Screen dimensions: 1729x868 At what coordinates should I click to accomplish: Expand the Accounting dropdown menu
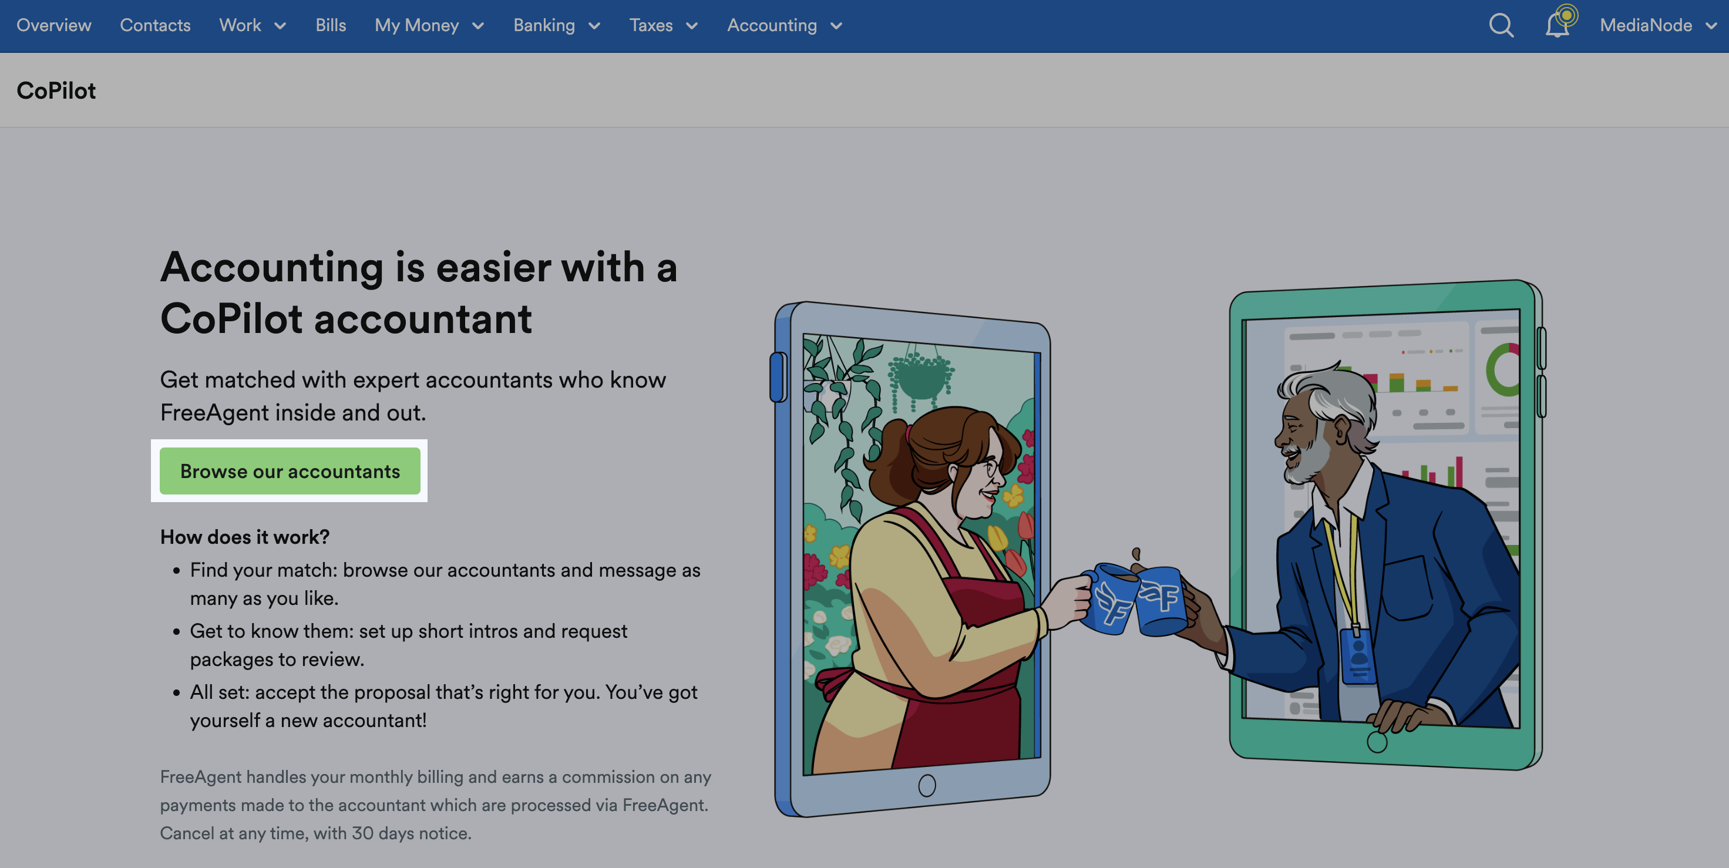click(x=785, y=25)
